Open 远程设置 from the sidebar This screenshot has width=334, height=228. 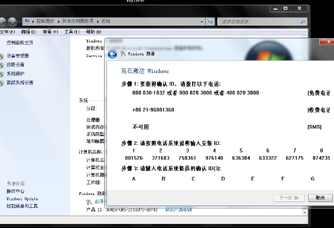(x=15, y=65)
